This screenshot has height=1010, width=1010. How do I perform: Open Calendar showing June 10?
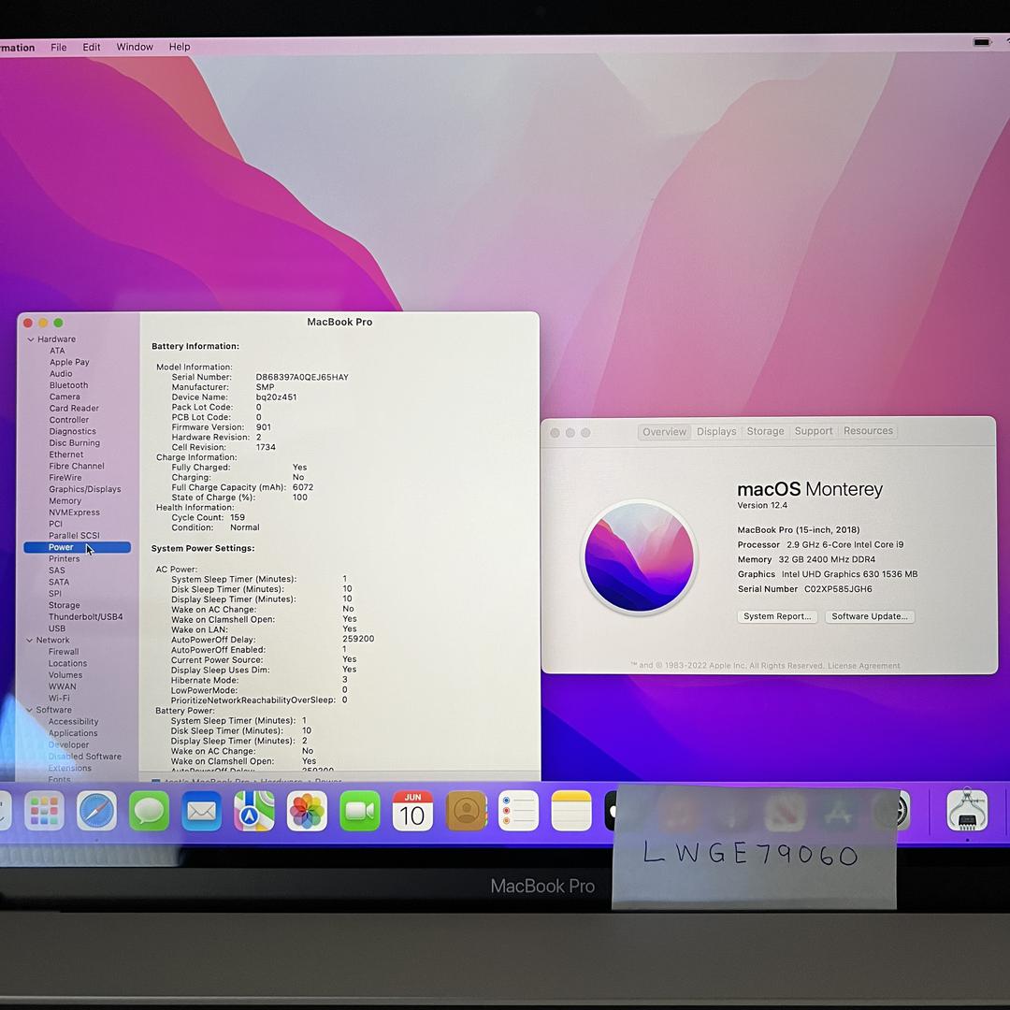coord(412,811)
